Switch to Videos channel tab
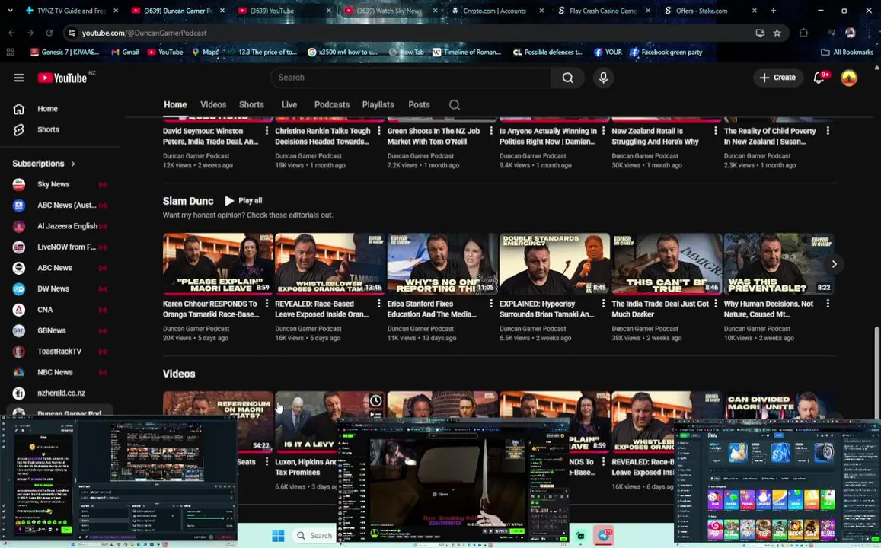881x548 pixels. click(x=213, y=105)
